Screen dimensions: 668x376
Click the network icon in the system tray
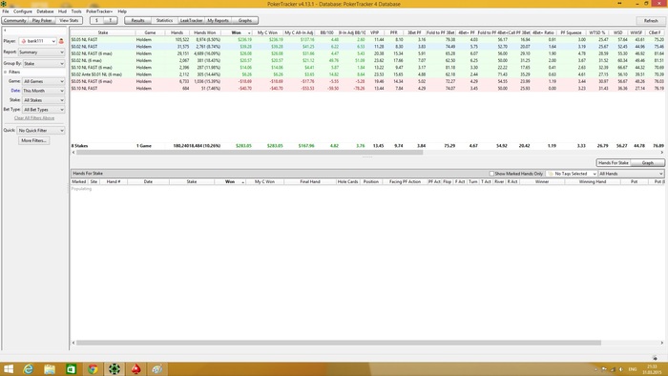613,369
